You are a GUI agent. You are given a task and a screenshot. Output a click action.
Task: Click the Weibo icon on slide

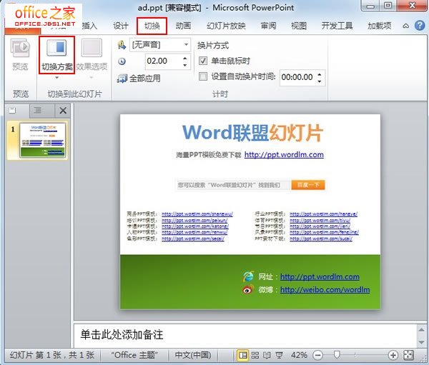(x=248, y=289)
